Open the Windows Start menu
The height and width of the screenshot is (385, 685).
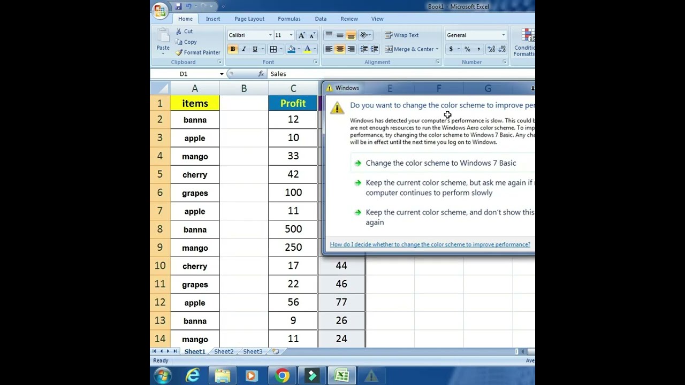(163, 376)
